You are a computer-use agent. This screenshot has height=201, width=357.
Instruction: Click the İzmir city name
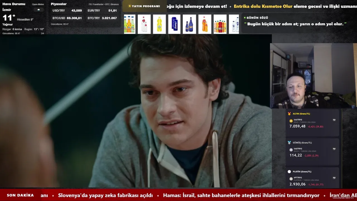tap(7, 10)
